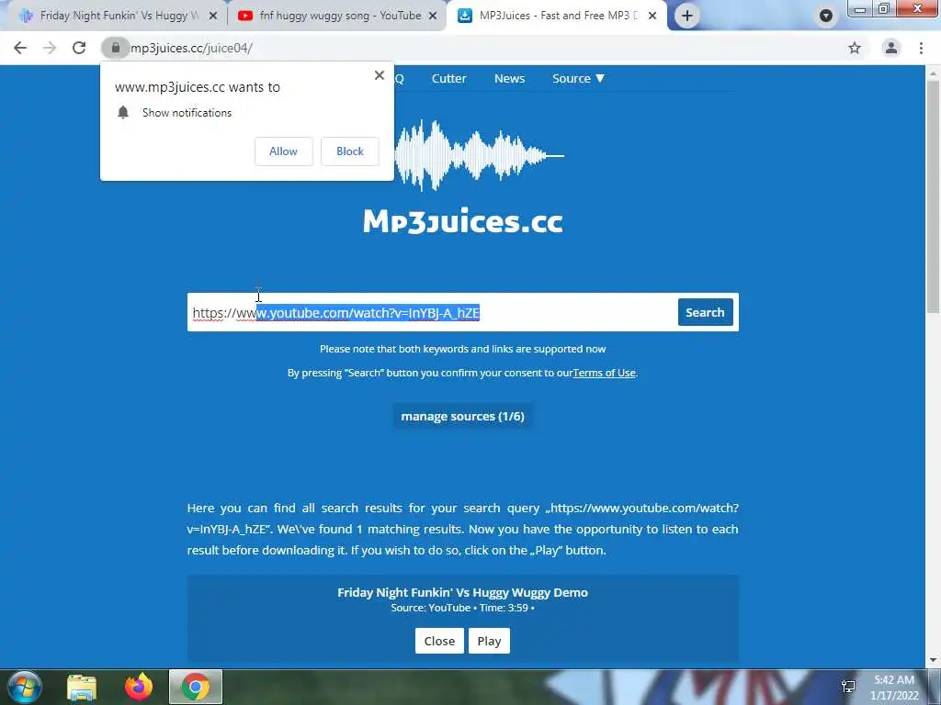Reload the MP3Juices page
This screenshot has width=941, height=705.
pyautogui.click(x=79, y=48)
